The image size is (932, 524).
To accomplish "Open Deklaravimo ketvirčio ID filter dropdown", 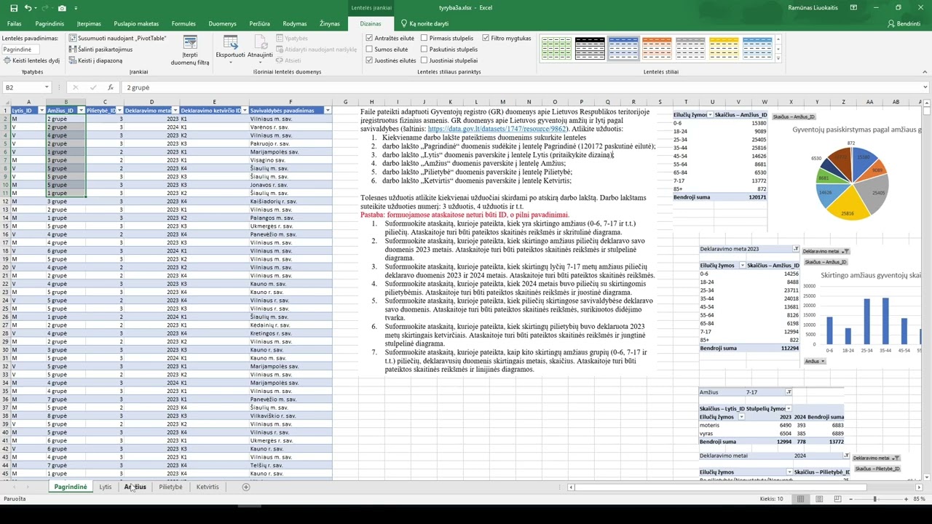I will [245, 111].
